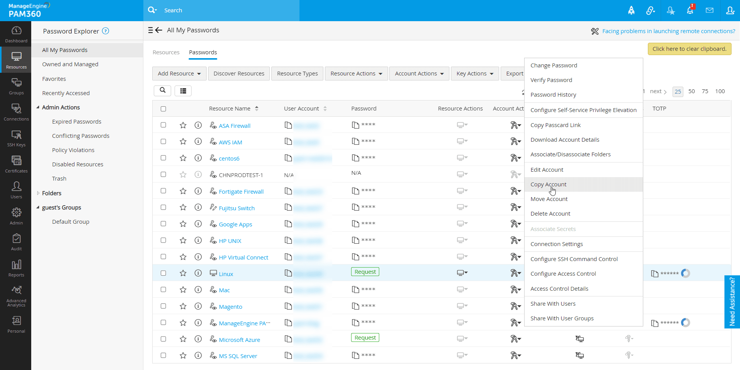This screenshot has width=740, height=370.
Task: Show info icon for AWS IAM
Action: [198, 142]
